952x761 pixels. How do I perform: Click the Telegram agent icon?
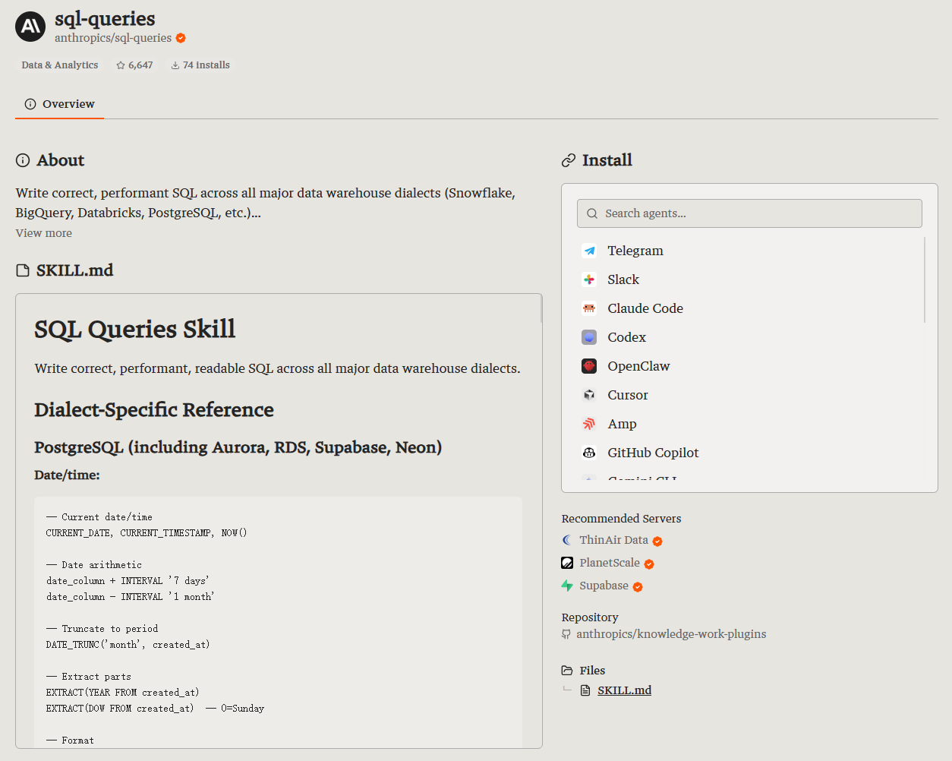589,251
